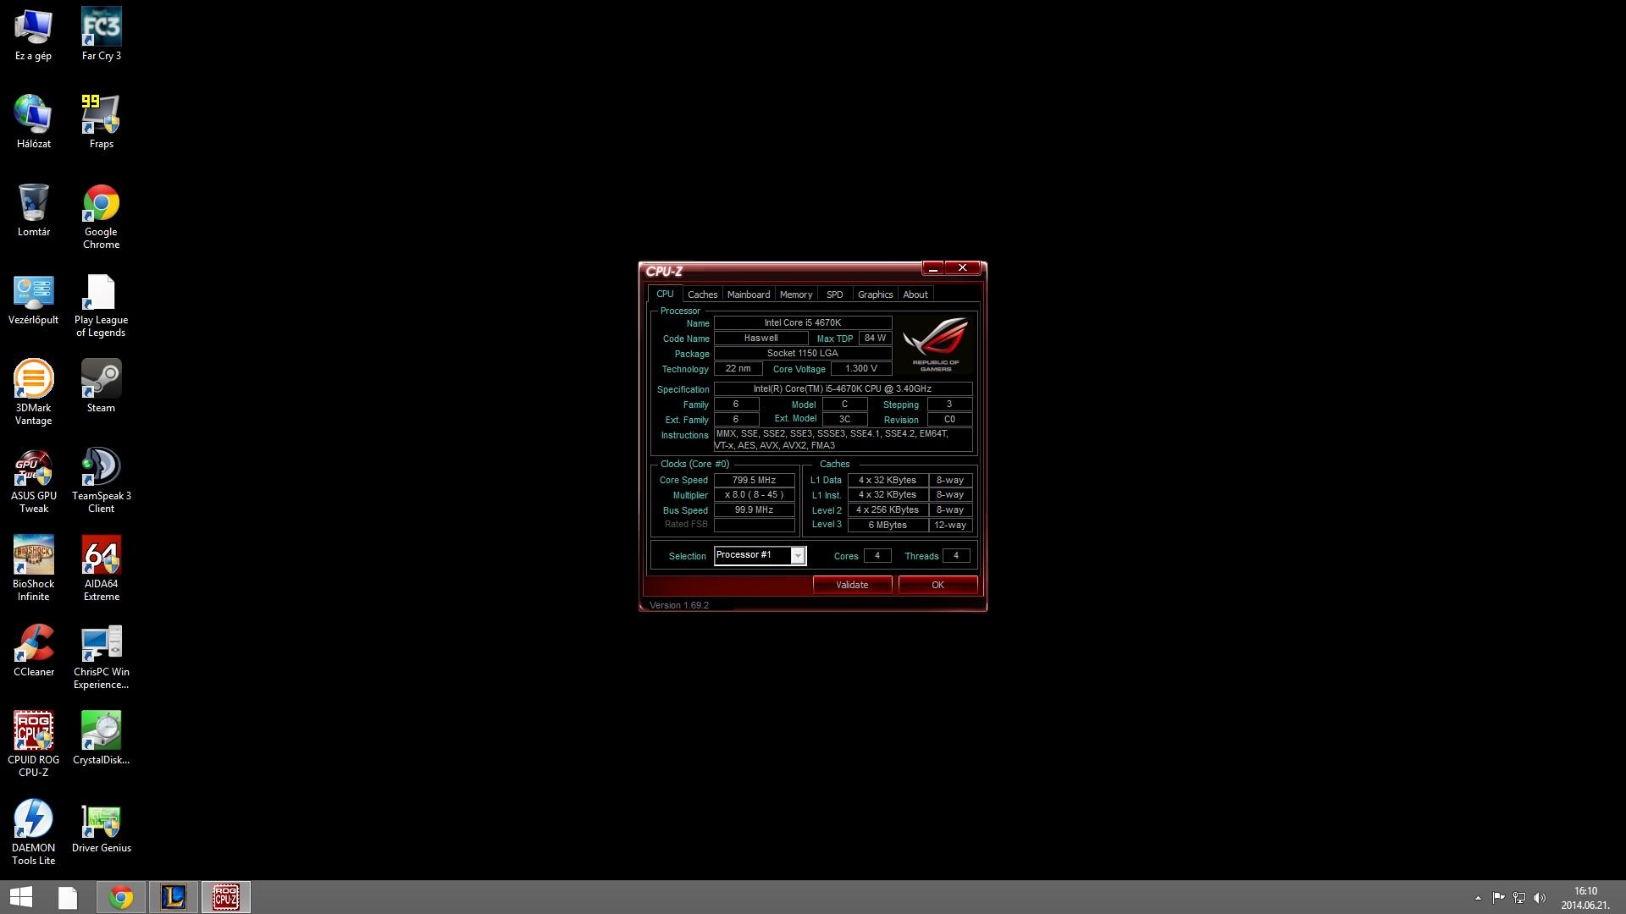The image size is (1626, 914).
Task: Open the Far Cry 3 desktop shortcut
Action: [x=101, y=28]
